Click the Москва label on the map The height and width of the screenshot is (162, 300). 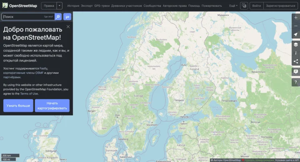pos(245,156)
